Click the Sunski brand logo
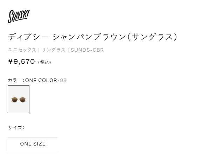The height and width of the screenshot is (157, 210). pyautogui.click(x=19, y=16)
